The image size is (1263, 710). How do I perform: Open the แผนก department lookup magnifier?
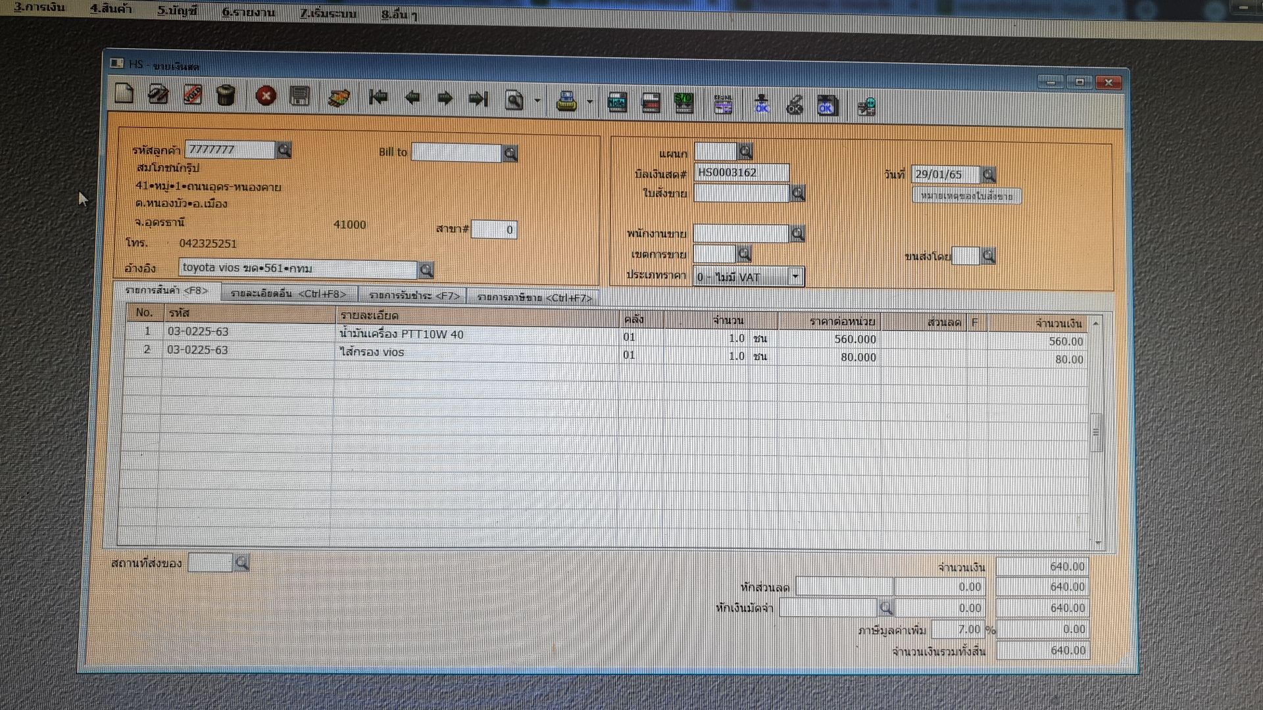click(x=745, y=152)
